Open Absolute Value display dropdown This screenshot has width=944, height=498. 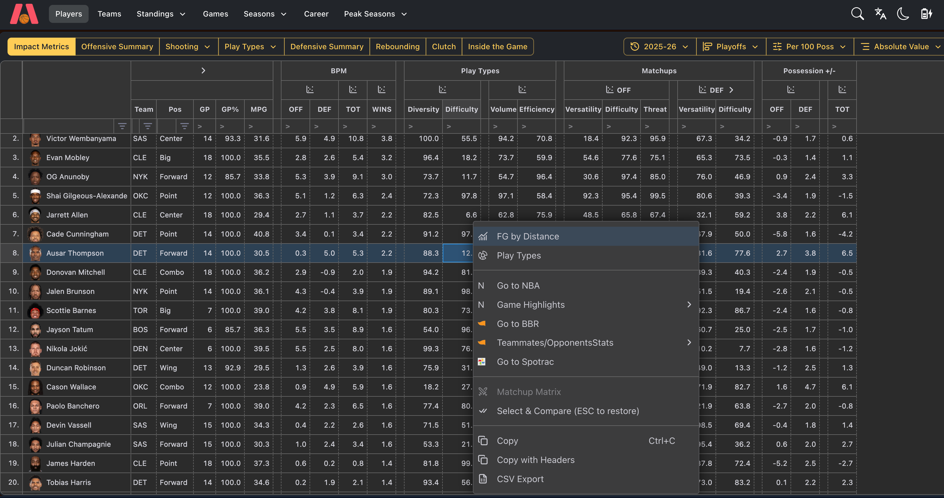[x=900, y=47]
